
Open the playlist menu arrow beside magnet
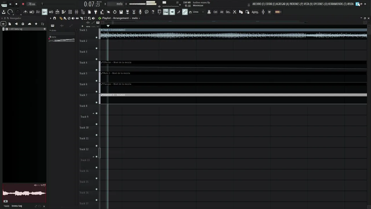50,18
